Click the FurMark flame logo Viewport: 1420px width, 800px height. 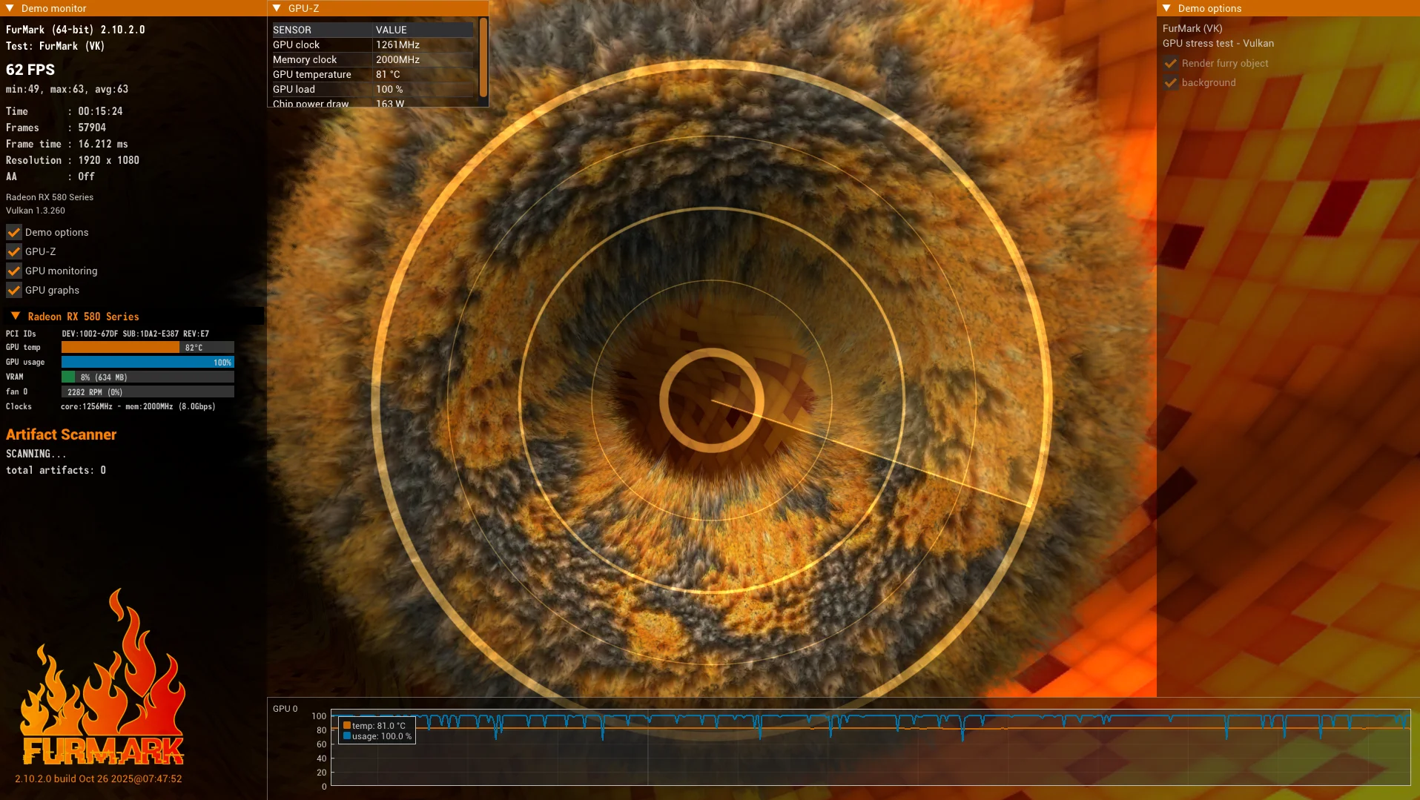(103, 677)
